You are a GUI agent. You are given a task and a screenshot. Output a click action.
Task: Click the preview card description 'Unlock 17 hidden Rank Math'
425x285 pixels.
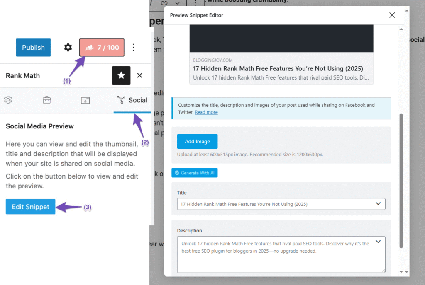point(281,77)
